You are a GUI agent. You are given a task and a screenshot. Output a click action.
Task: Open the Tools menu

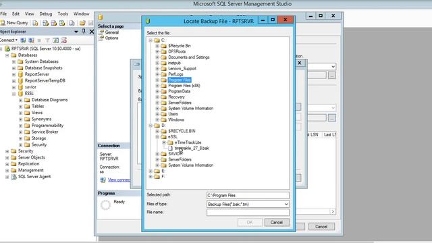pos(63,13)
